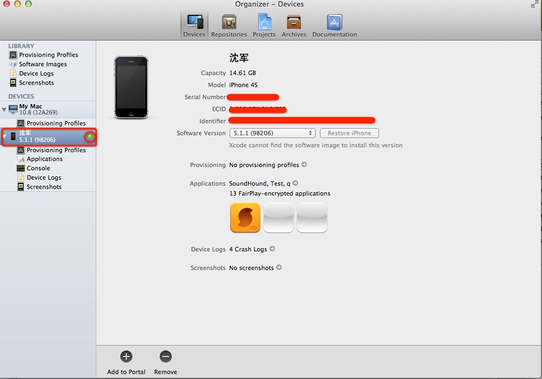542x379 pixels.
Task: Click the first blank app icon after SoundHound
Action: tap(278, 217)
